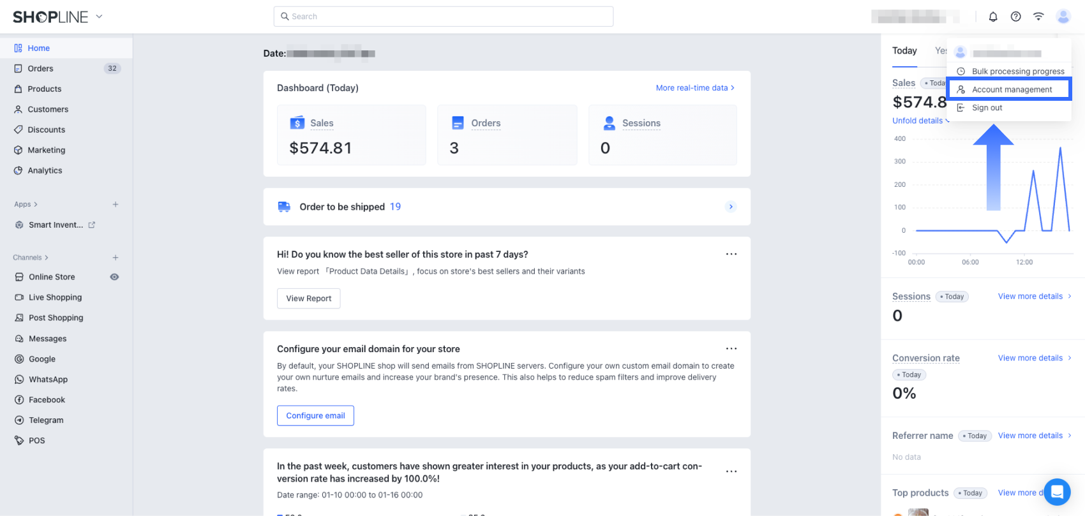Open the Smart Inventory external link icon
Image resolution: width=1085 pixels, height=516 pixels.
point(92,225)
